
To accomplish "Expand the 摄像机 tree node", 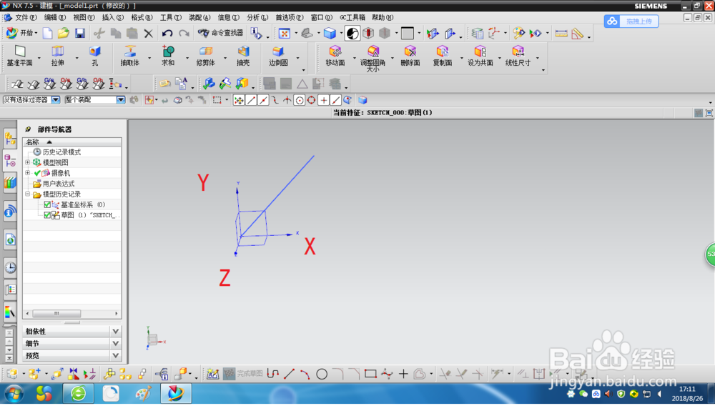I will 27,173.
